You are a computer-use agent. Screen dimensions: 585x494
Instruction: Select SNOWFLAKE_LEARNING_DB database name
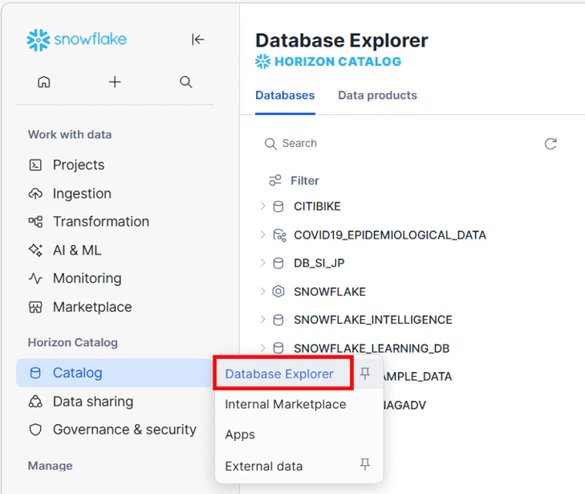372,349
